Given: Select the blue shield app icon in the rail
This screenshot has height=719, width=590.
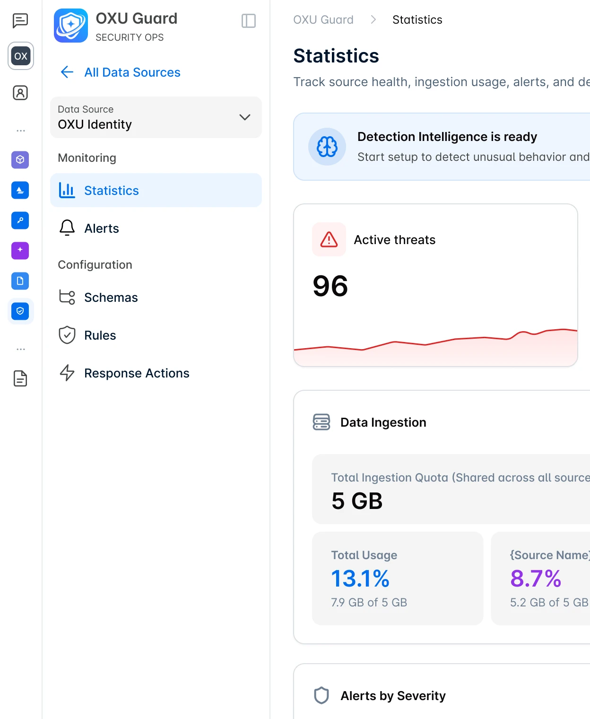Looking at the screenshot, I should click(20, 311).
